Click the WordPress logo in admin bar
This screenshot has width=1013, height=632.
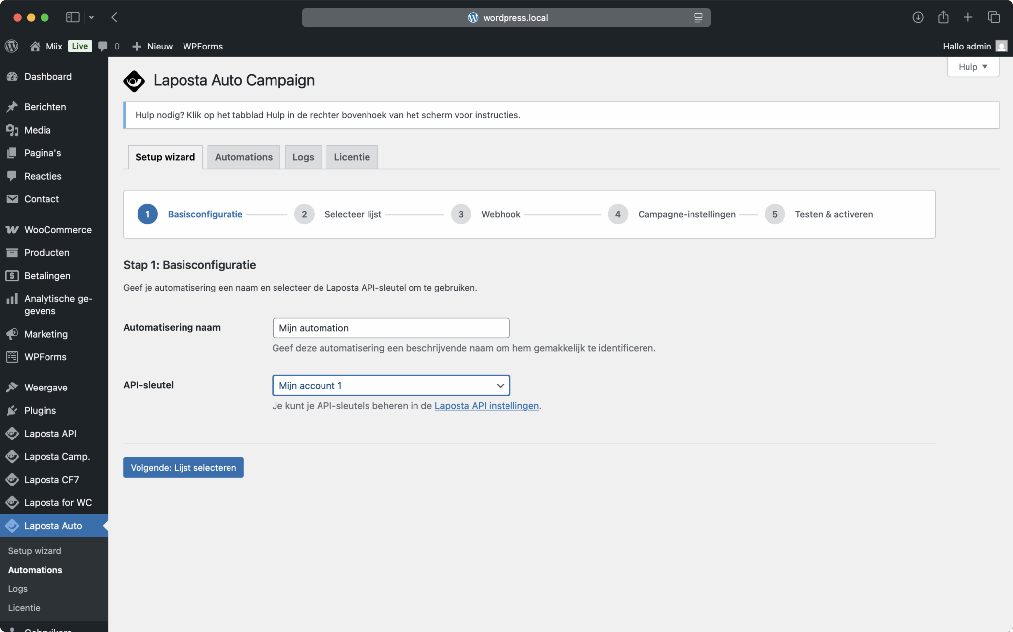12,46
